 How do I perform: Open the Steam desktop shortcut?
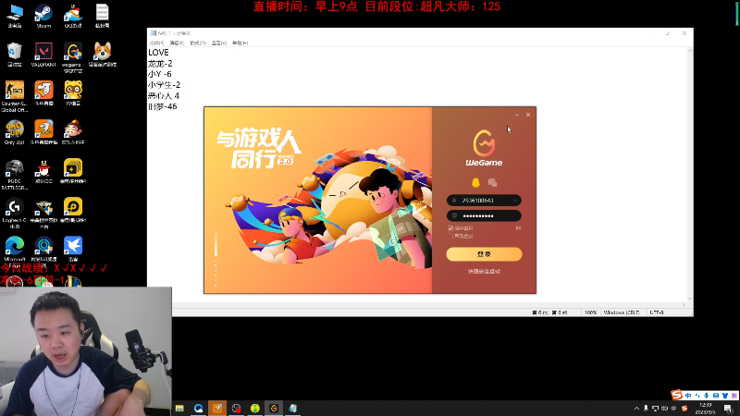(43, 16)
